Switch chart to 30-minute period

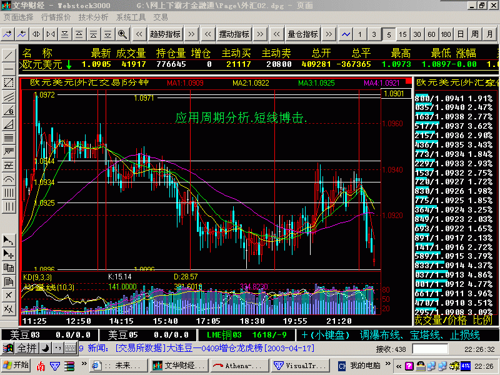pyautogui.click(x=417, y=34)
